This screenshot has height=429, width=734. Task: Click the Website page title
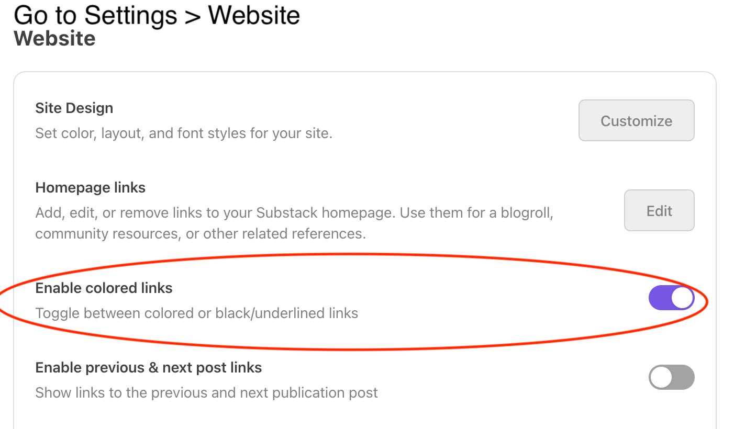pyautogui.click(x=54, y=38)
